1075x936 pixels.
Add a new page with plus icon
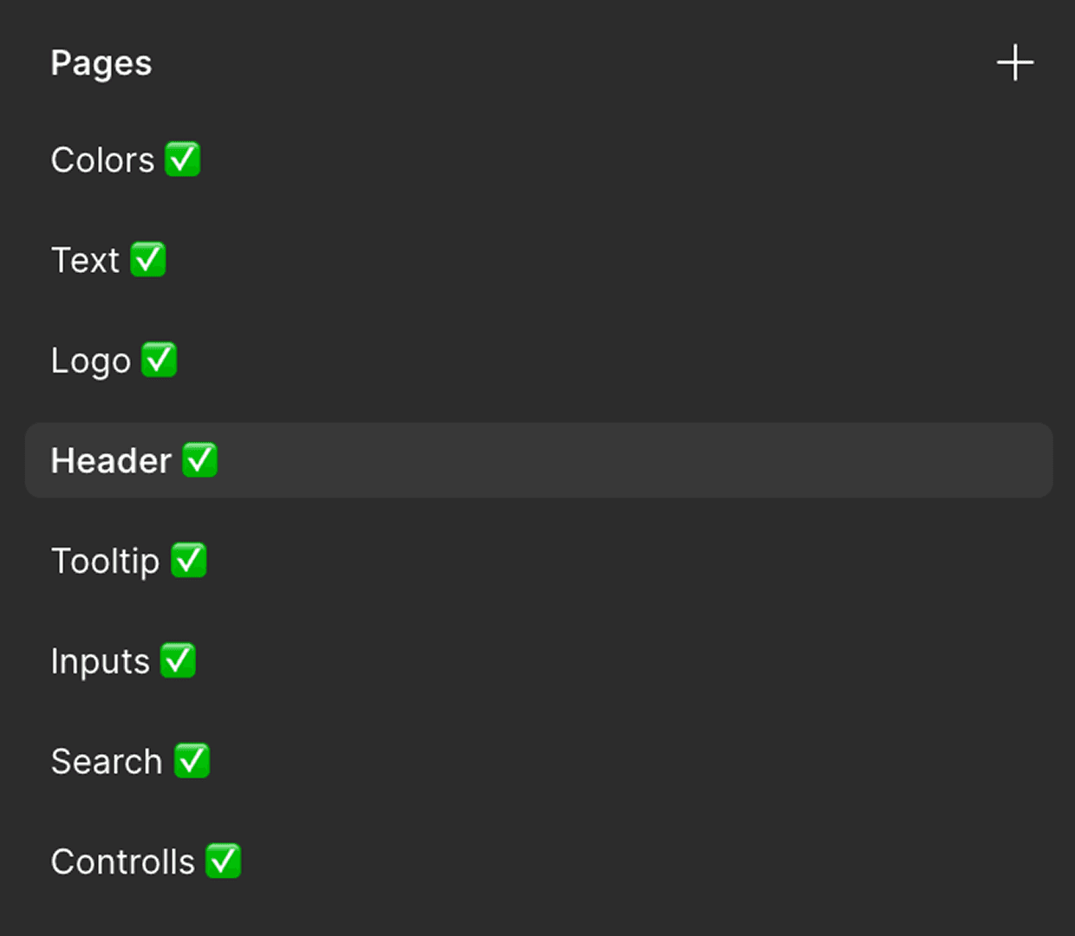1014,63
